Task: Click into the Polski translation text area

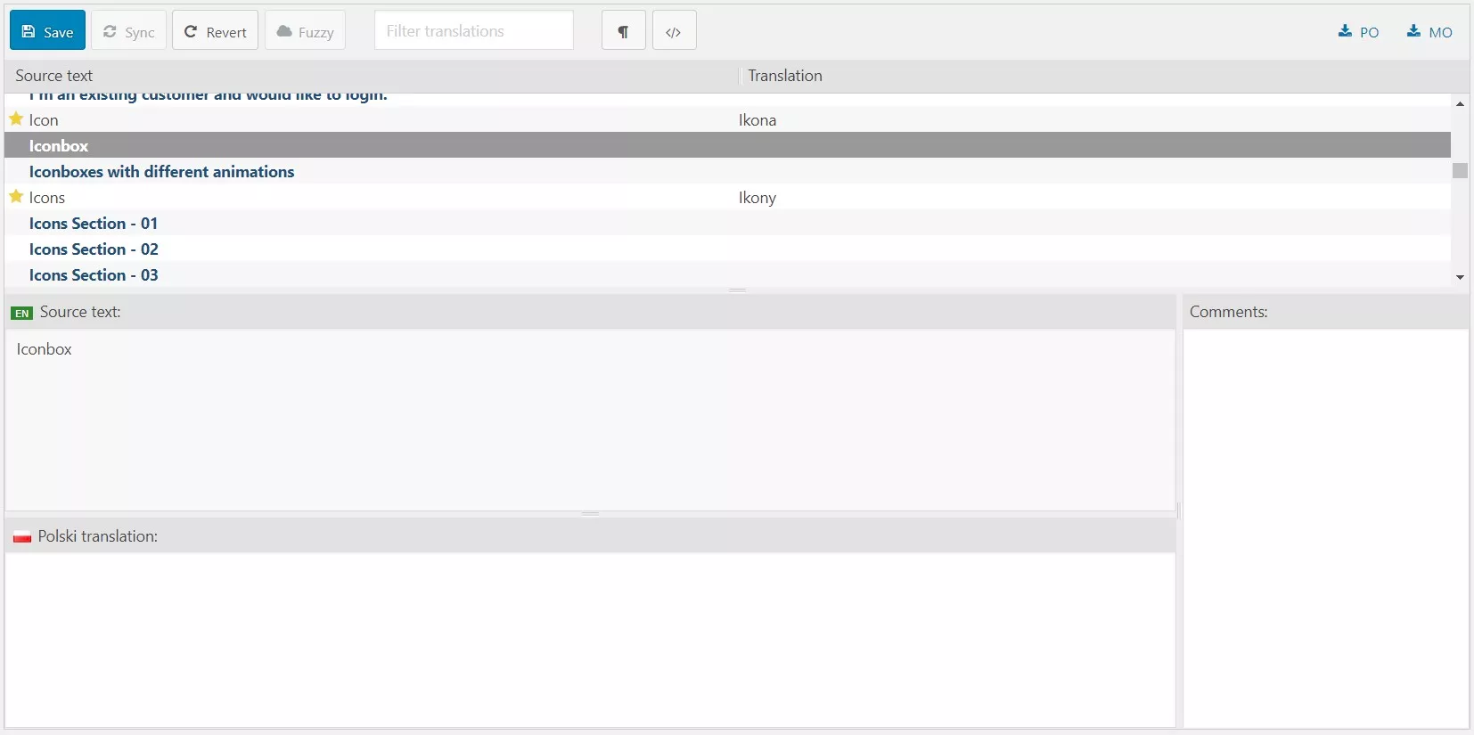Action: point(590,640)
